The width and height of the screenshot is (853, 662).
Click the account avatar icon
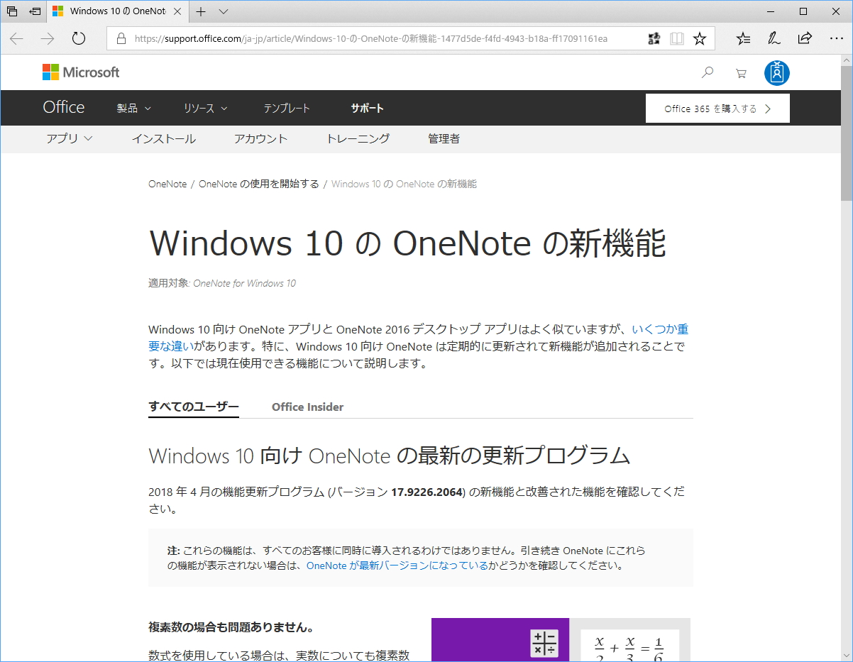(x=776, y=72)
